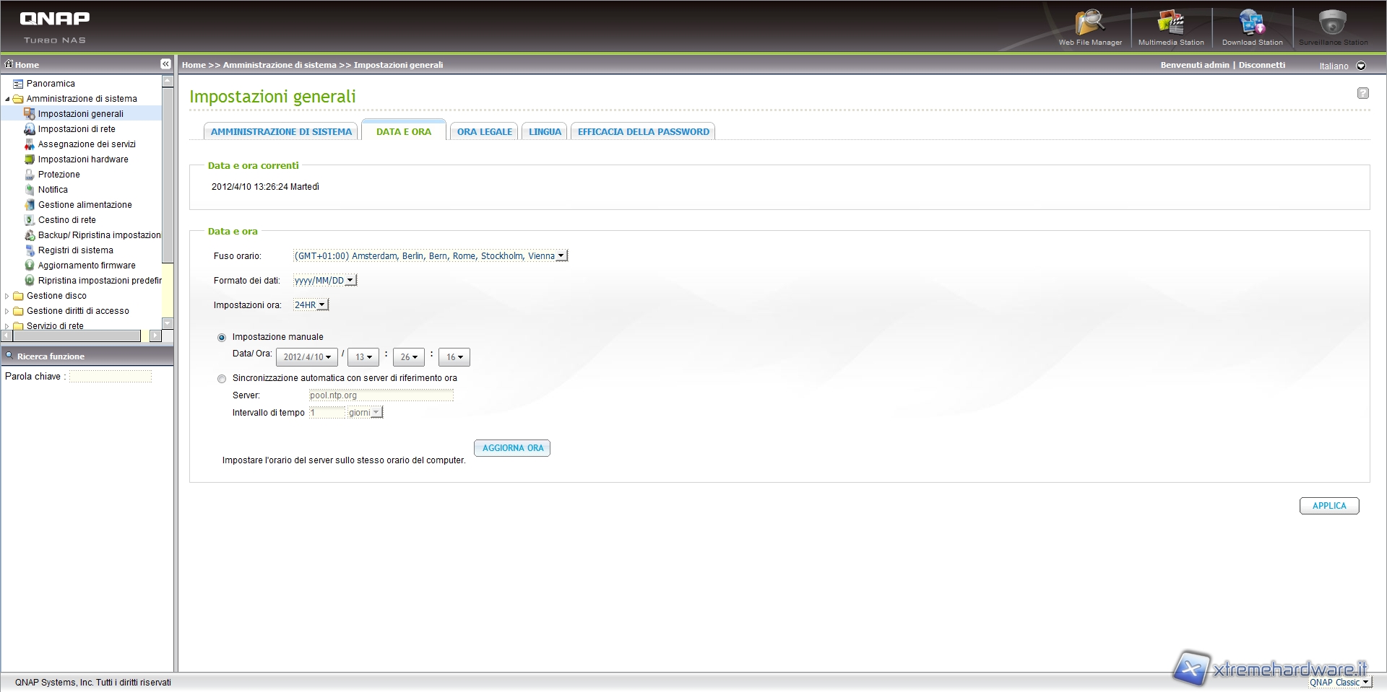Open the Formato dei dati dropdown
Image resolution: width=1387 pixels, height=692 pixels.
(x=324, y=281)
